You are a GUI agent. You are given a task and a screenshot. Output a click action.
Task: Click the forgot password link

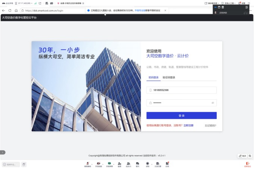point(210,125)
